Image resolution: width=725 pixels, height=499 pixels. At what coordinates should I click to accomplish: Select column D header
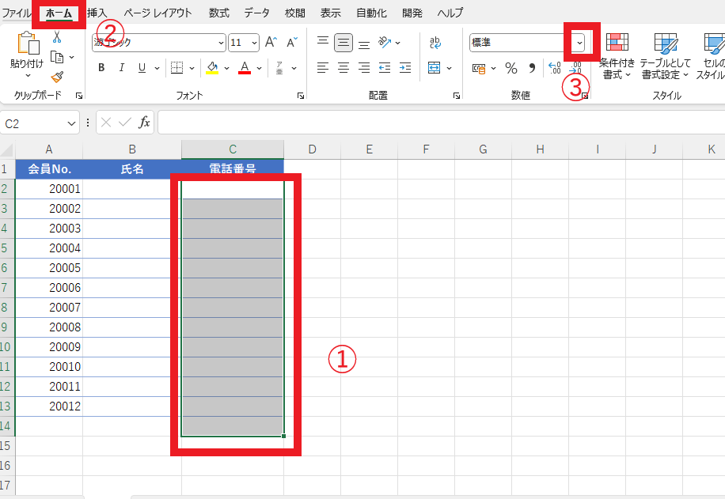tap(312, 149)
